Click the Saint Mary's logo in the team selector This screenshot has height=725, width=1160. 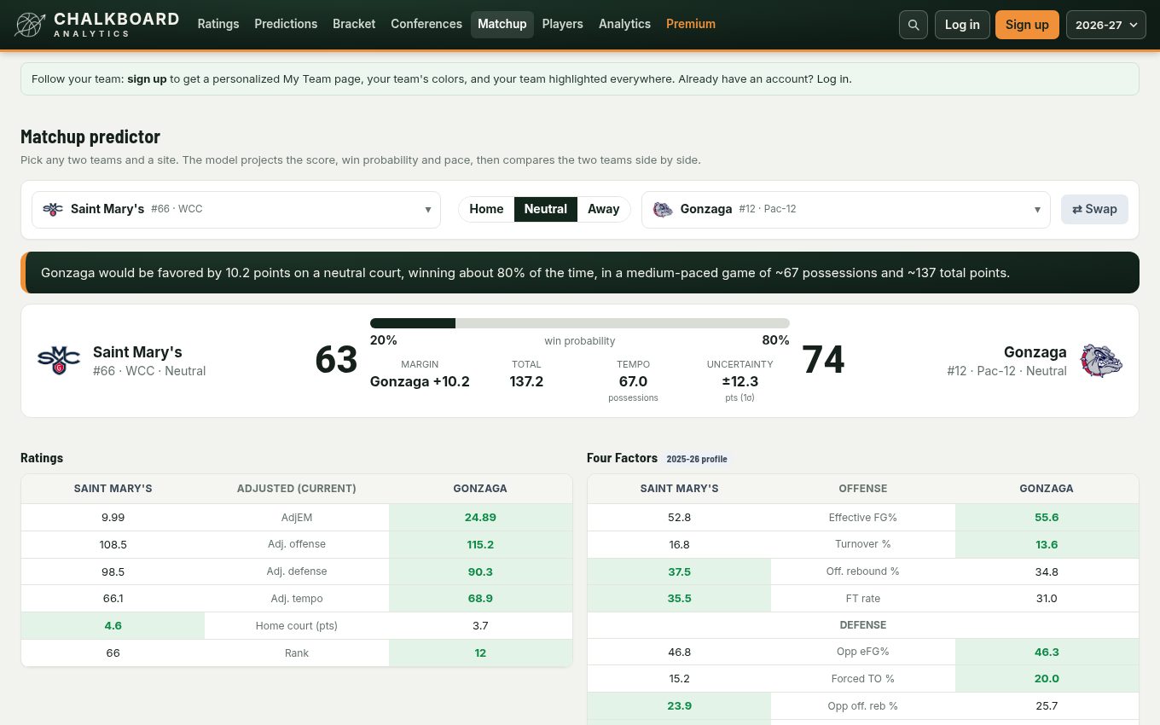click(53, 209)
